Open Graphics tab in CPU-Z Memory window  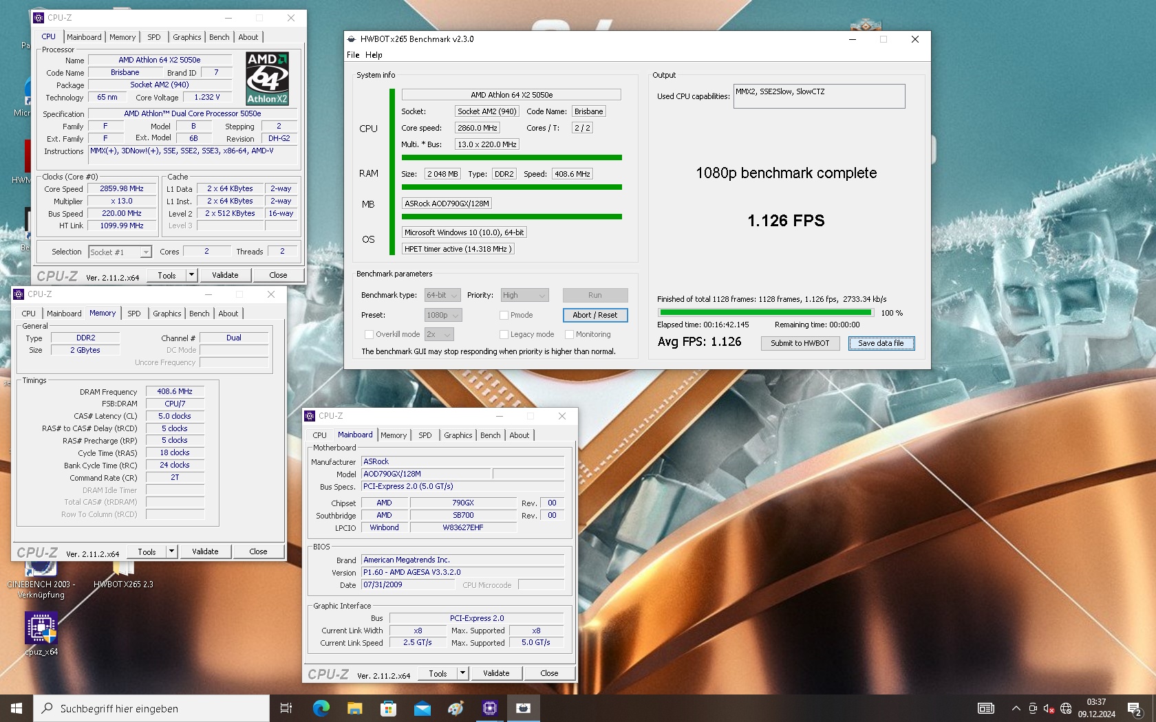(x=167, y=314)
